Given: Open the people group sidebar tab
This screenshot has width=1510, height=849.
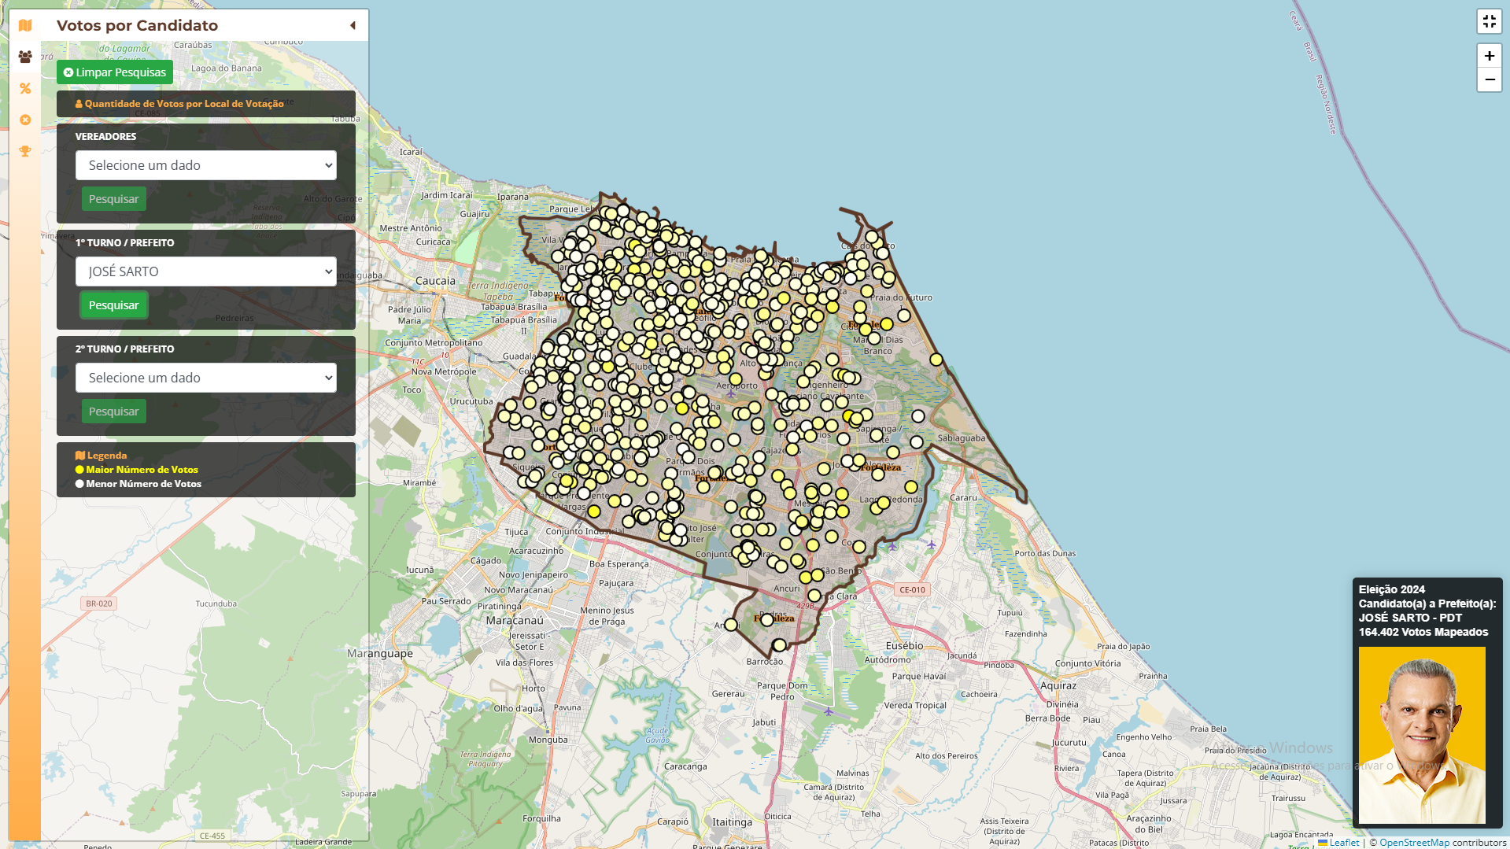Looking at the screenshot, I should [x=25, y=57].
